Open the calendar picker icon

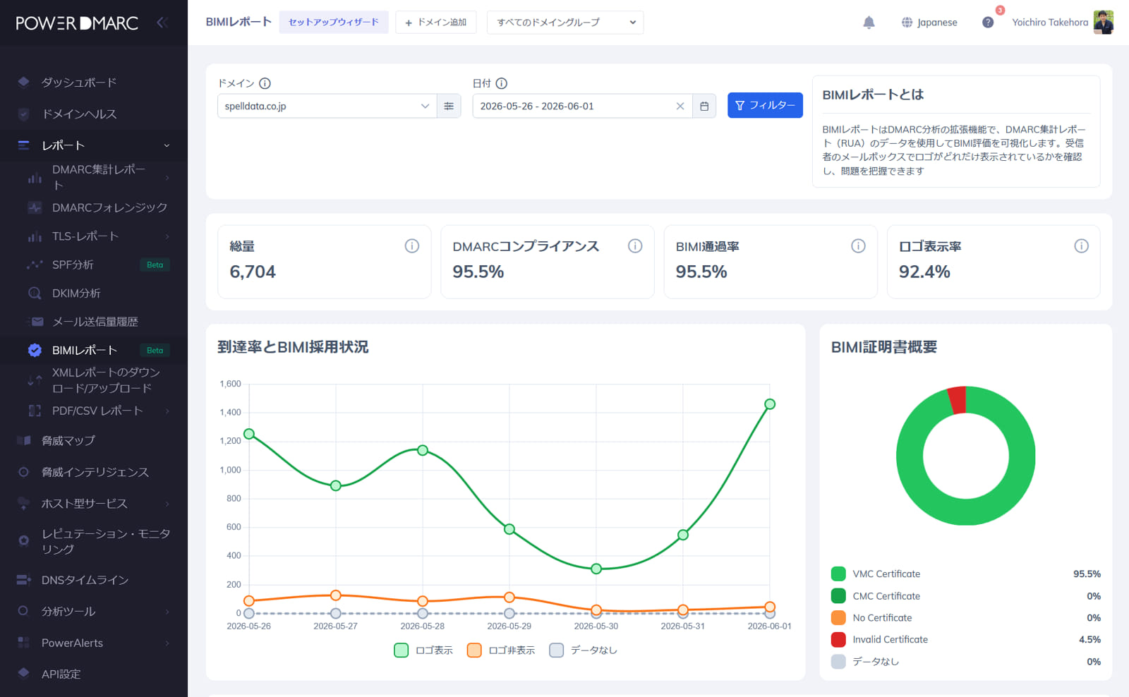coord(704,106)
